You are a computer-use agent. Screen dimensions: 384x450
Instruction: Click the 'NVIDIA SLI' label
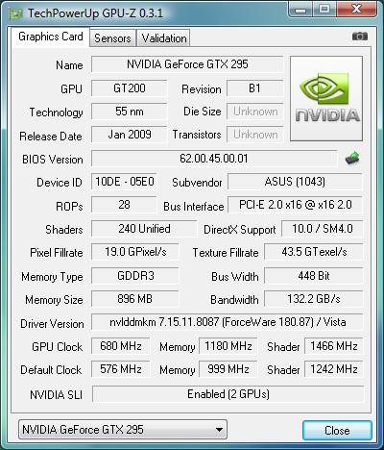[x=56, y=394]
